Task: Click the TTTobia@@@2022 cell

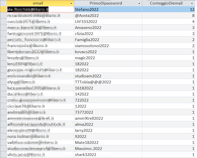Action: coord(108,82)
